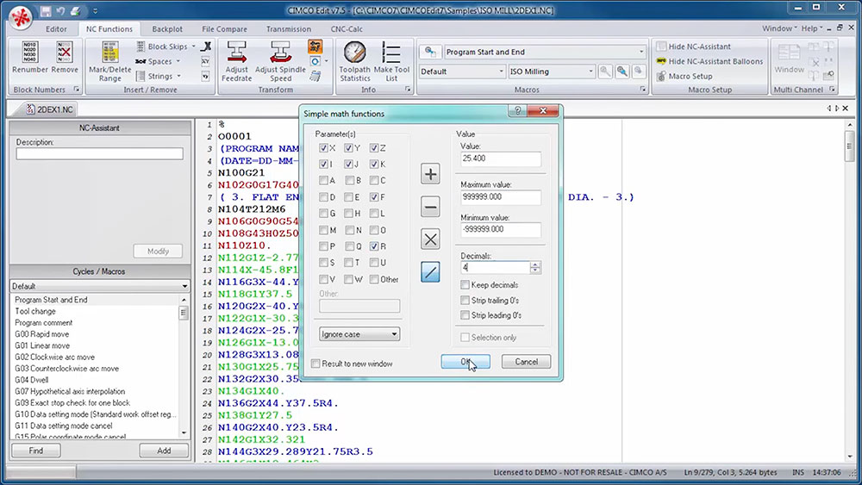Expand the Block Skips menu

[193, 47]
